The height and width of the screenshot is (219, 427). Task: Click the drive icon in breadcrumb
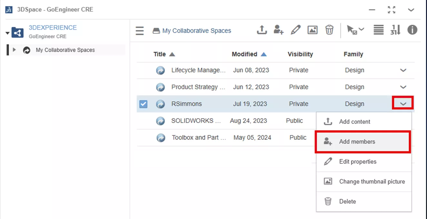[156, 31]
